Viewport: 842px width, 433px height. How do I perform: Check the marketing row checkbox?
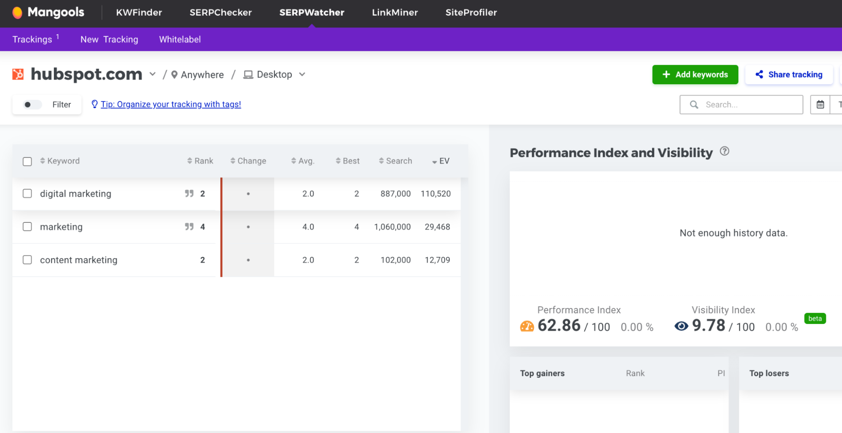click(27, 227)
